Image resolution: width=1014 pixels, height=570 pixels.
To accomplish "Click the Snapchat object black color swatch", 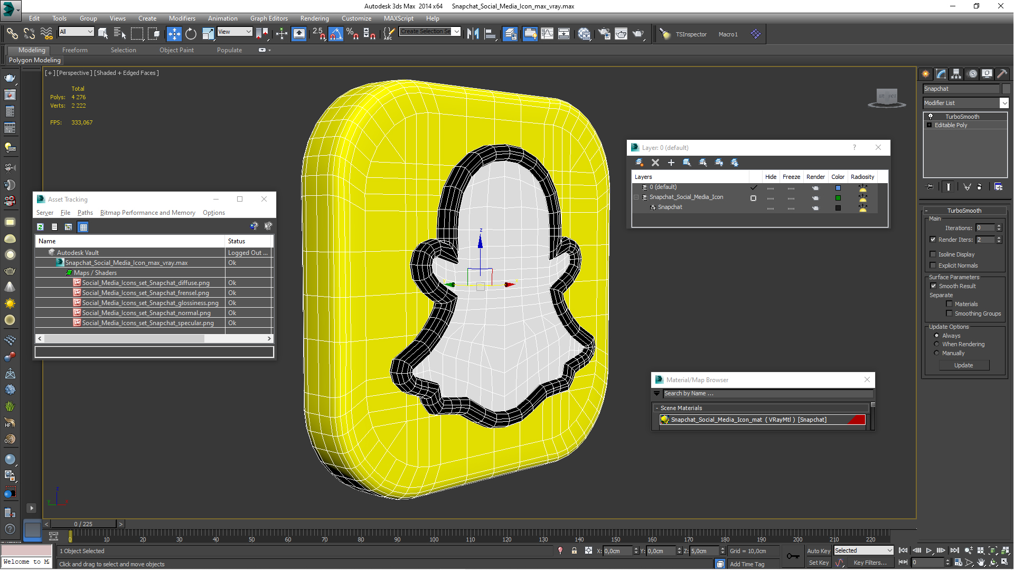I will pyautogui.click(x=838, y=208).
